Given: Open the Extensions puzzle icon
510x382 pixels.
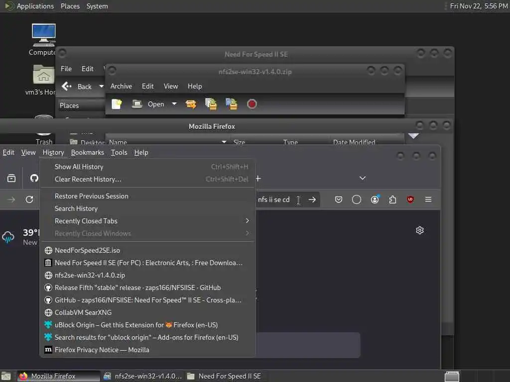Looking at the screenshot, I should coord(392,199).
